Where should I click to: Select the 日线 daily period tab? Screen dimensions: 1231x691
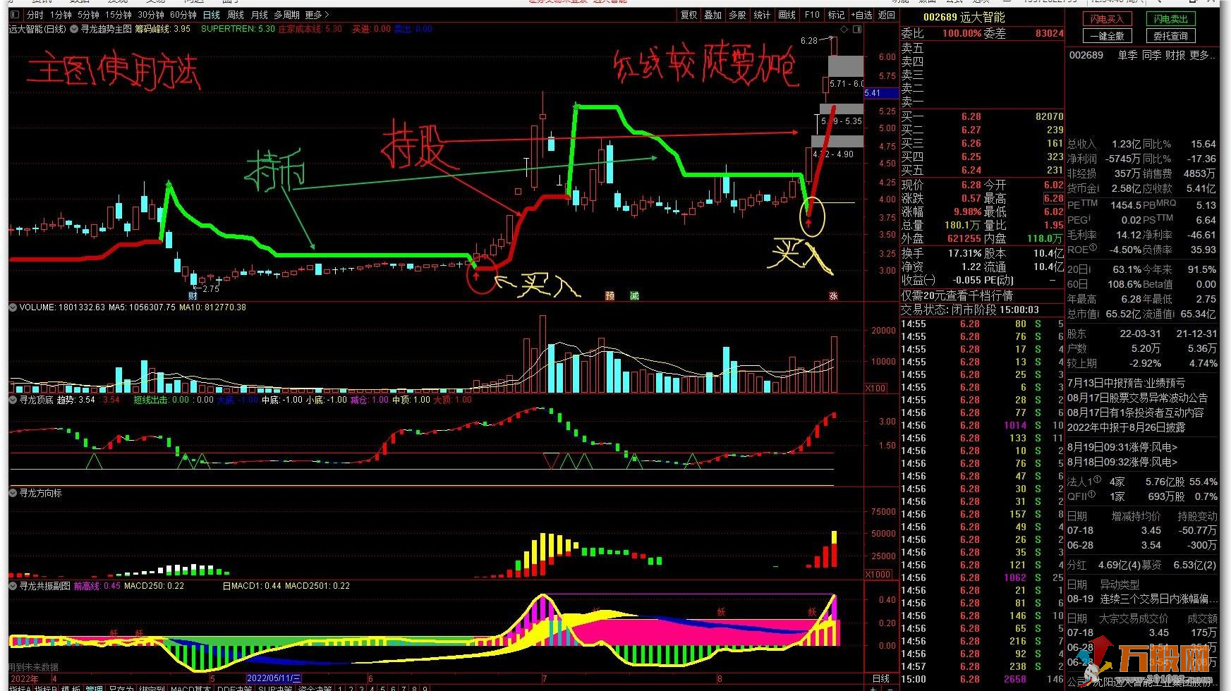(212, 15)
